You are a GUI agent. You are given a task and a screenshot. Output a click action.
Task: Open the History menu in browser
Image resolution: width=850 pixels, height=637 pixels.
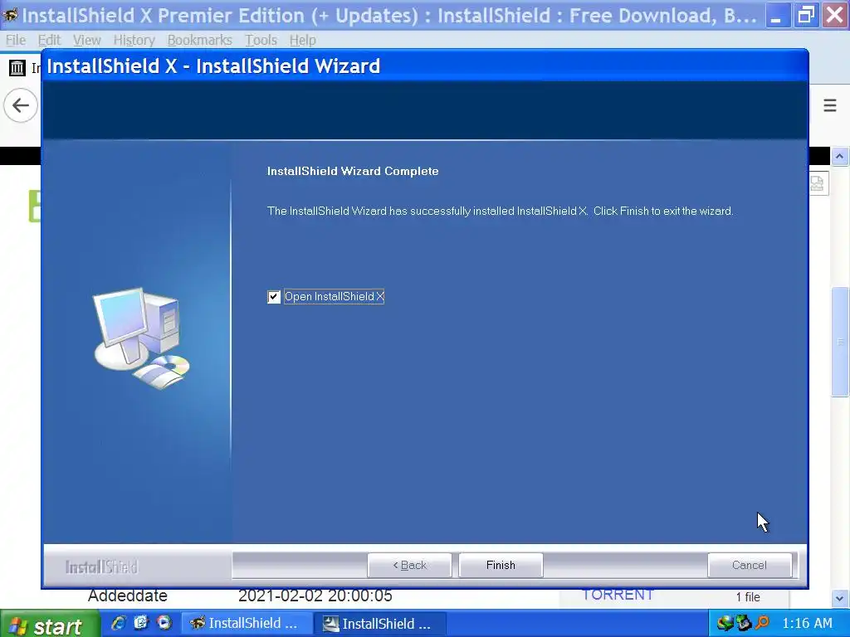tap(134, 40)
